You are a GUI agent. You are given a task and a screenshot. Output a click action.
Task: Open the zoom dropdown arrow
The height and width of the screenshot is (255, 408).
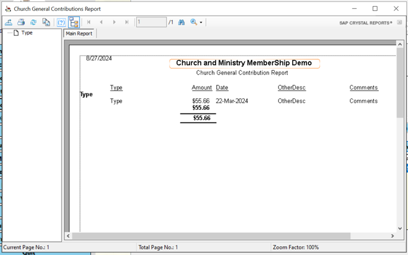pos(201,23)
